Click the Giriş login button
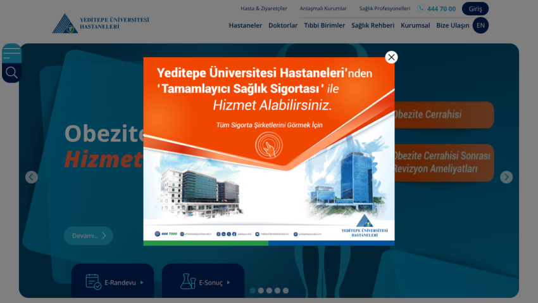This screenshot has height=303, width=538. [x=475, y=9]
